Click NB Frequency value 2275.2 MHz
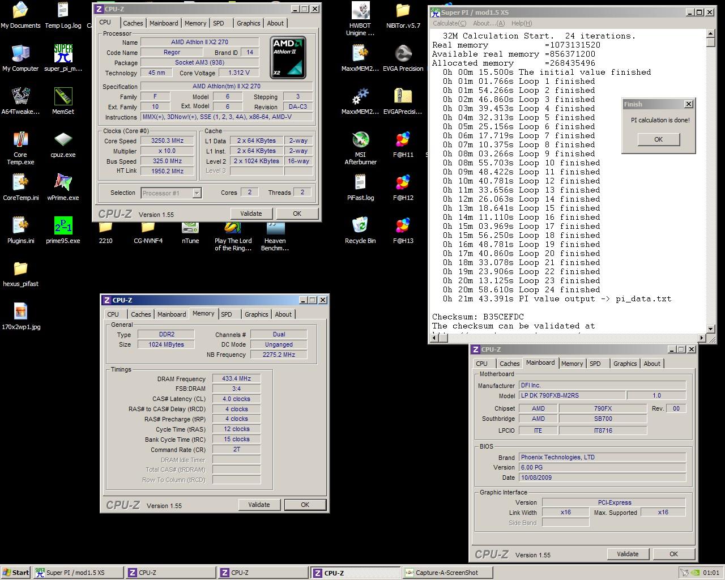Viewport: 725px width, 580px height. (x=279, y=355)
